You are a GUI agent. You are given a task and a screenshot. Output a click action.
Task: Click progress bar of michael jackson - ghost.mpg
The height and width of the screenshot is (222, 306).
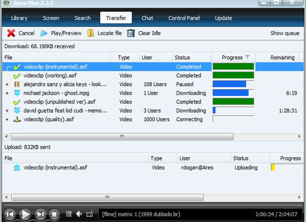click(x=233, y=93)
